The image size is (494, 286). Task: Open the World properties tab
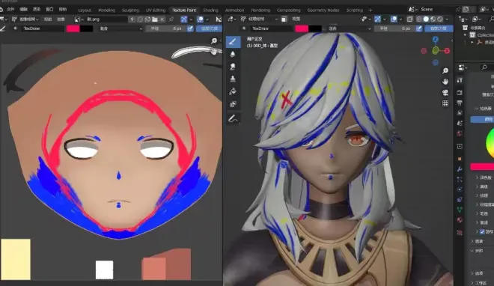tap(460, 133)
